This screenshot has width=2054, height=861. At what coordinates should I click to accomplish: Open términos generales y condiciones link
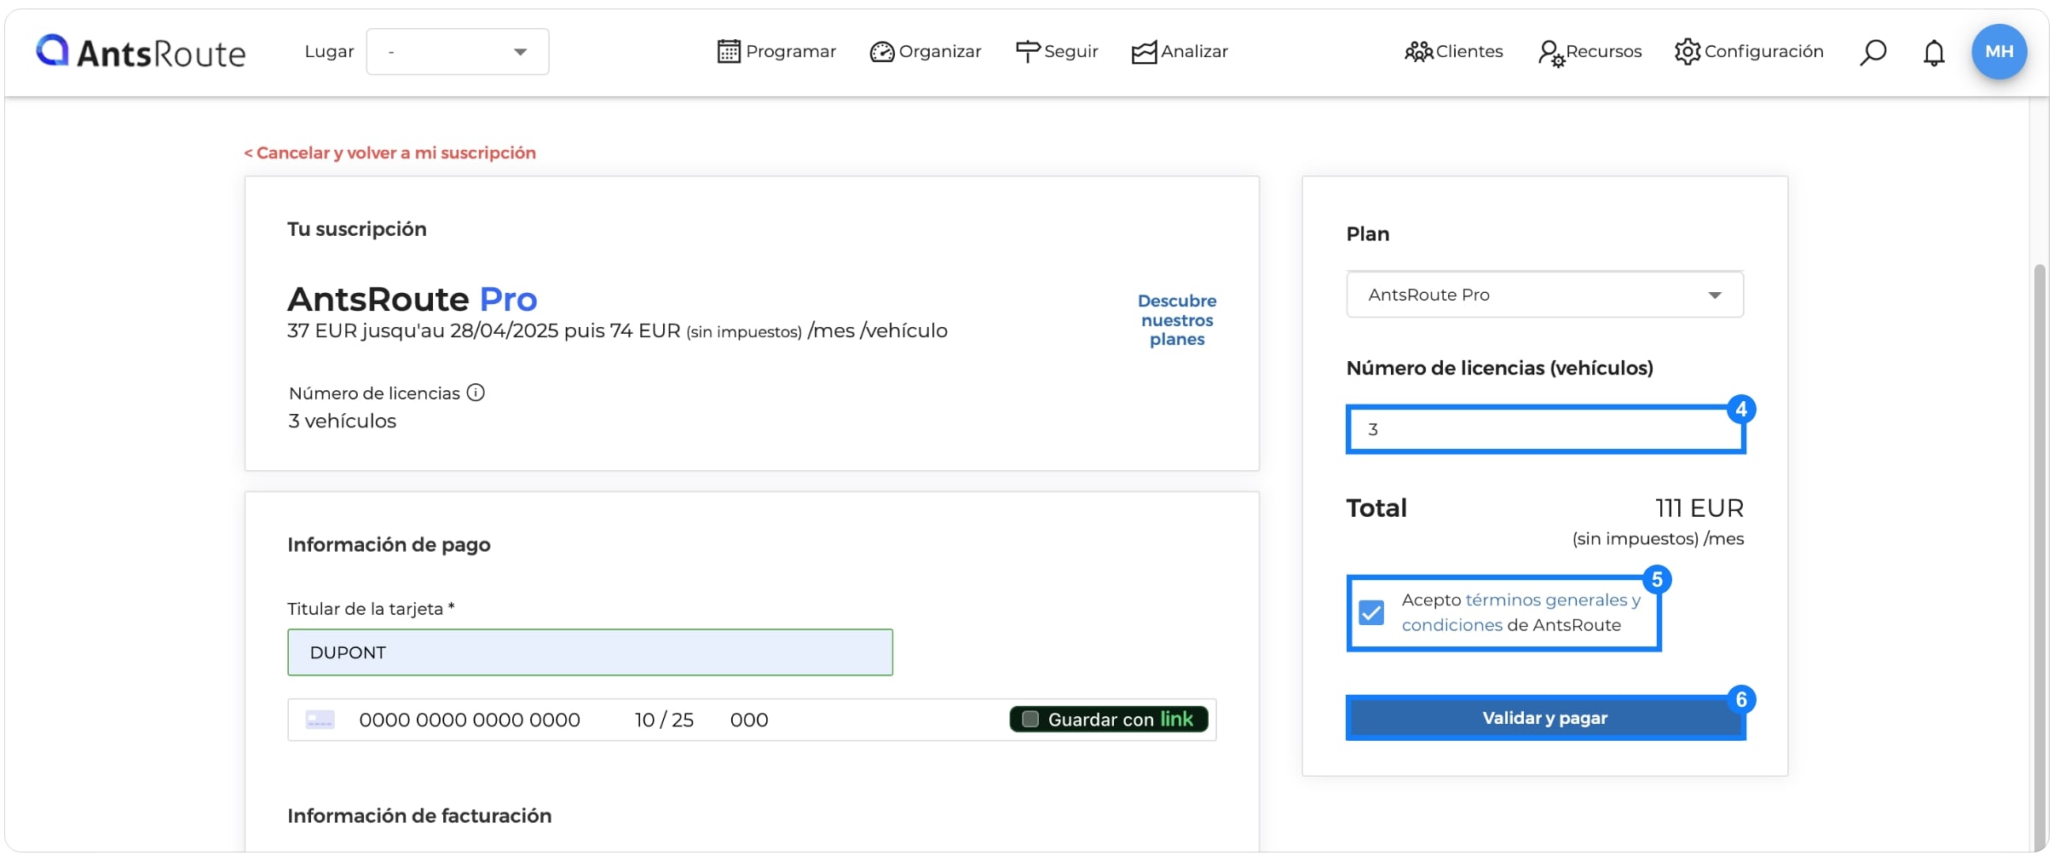pyautogui.click(x=1521, y=612)
